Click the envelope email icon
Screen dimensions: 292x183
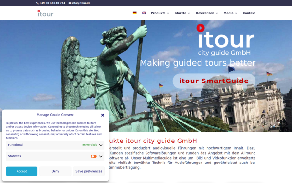[x=70, y=3]
